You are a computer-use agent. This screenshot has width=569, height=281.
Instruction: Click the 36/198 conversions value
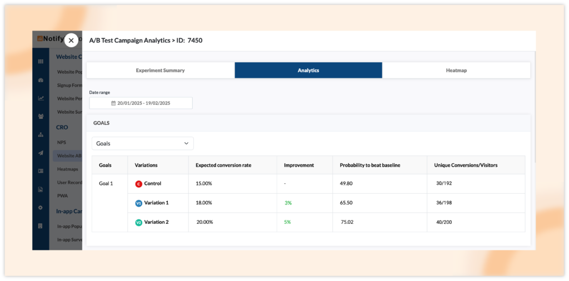[444, 203]
